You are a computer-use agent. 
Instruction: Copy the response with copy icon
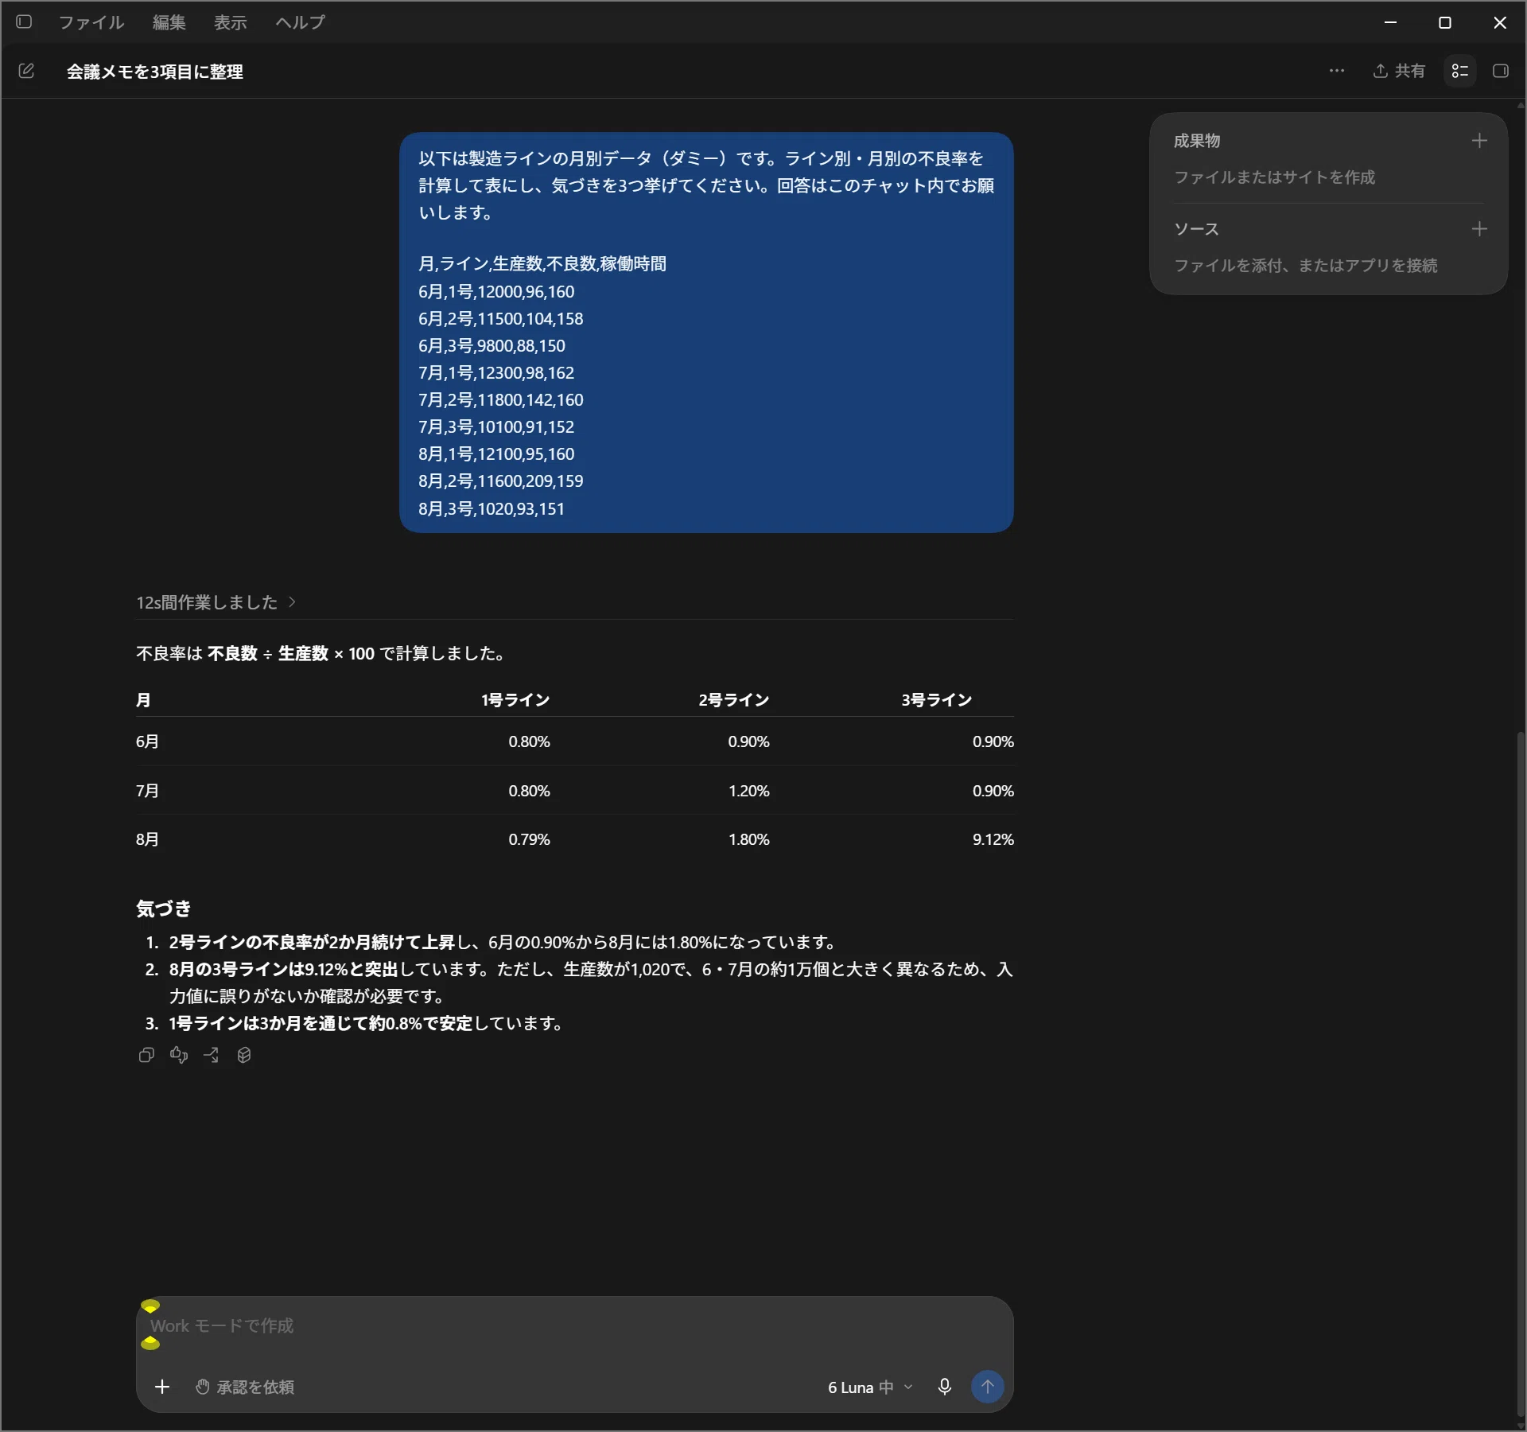tap(146, 1055)
